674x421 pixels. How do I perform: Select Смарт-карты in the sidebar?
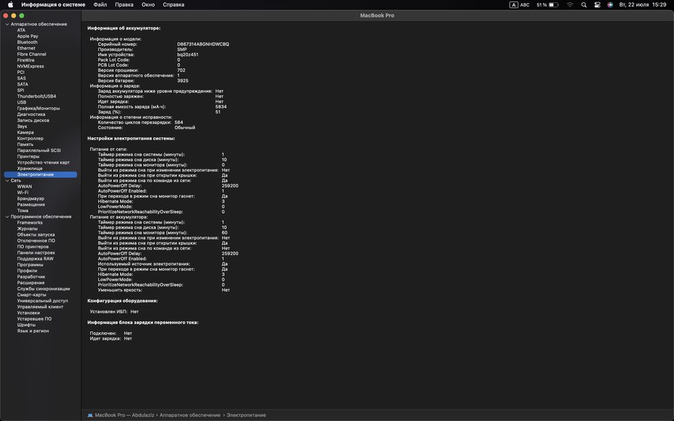point(32,295)
